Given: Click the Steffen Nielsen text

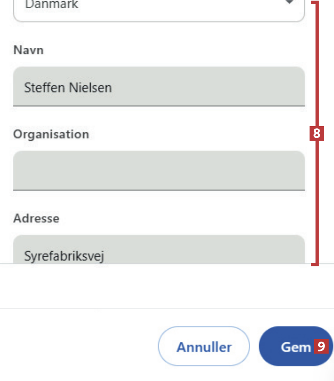Looking at the screenshot, I should point(68,88).
